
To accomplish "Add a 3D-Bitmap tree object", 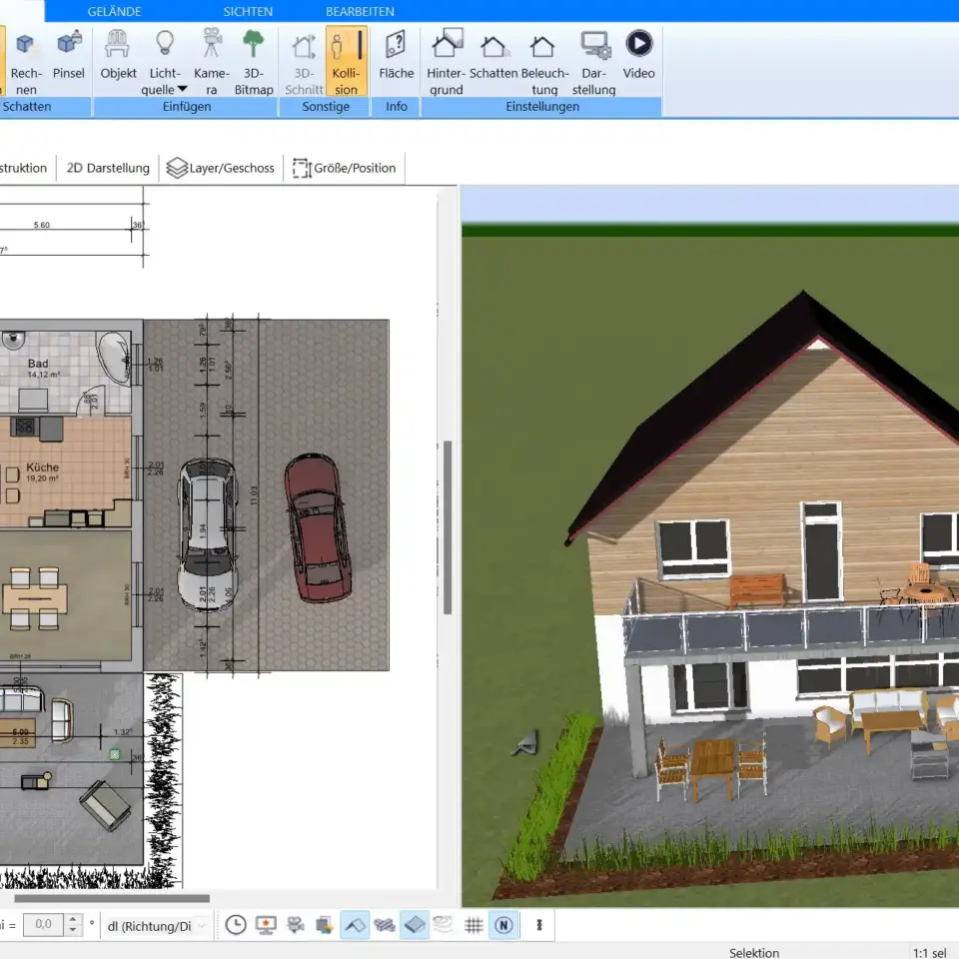I will click(x=253, y=61).
